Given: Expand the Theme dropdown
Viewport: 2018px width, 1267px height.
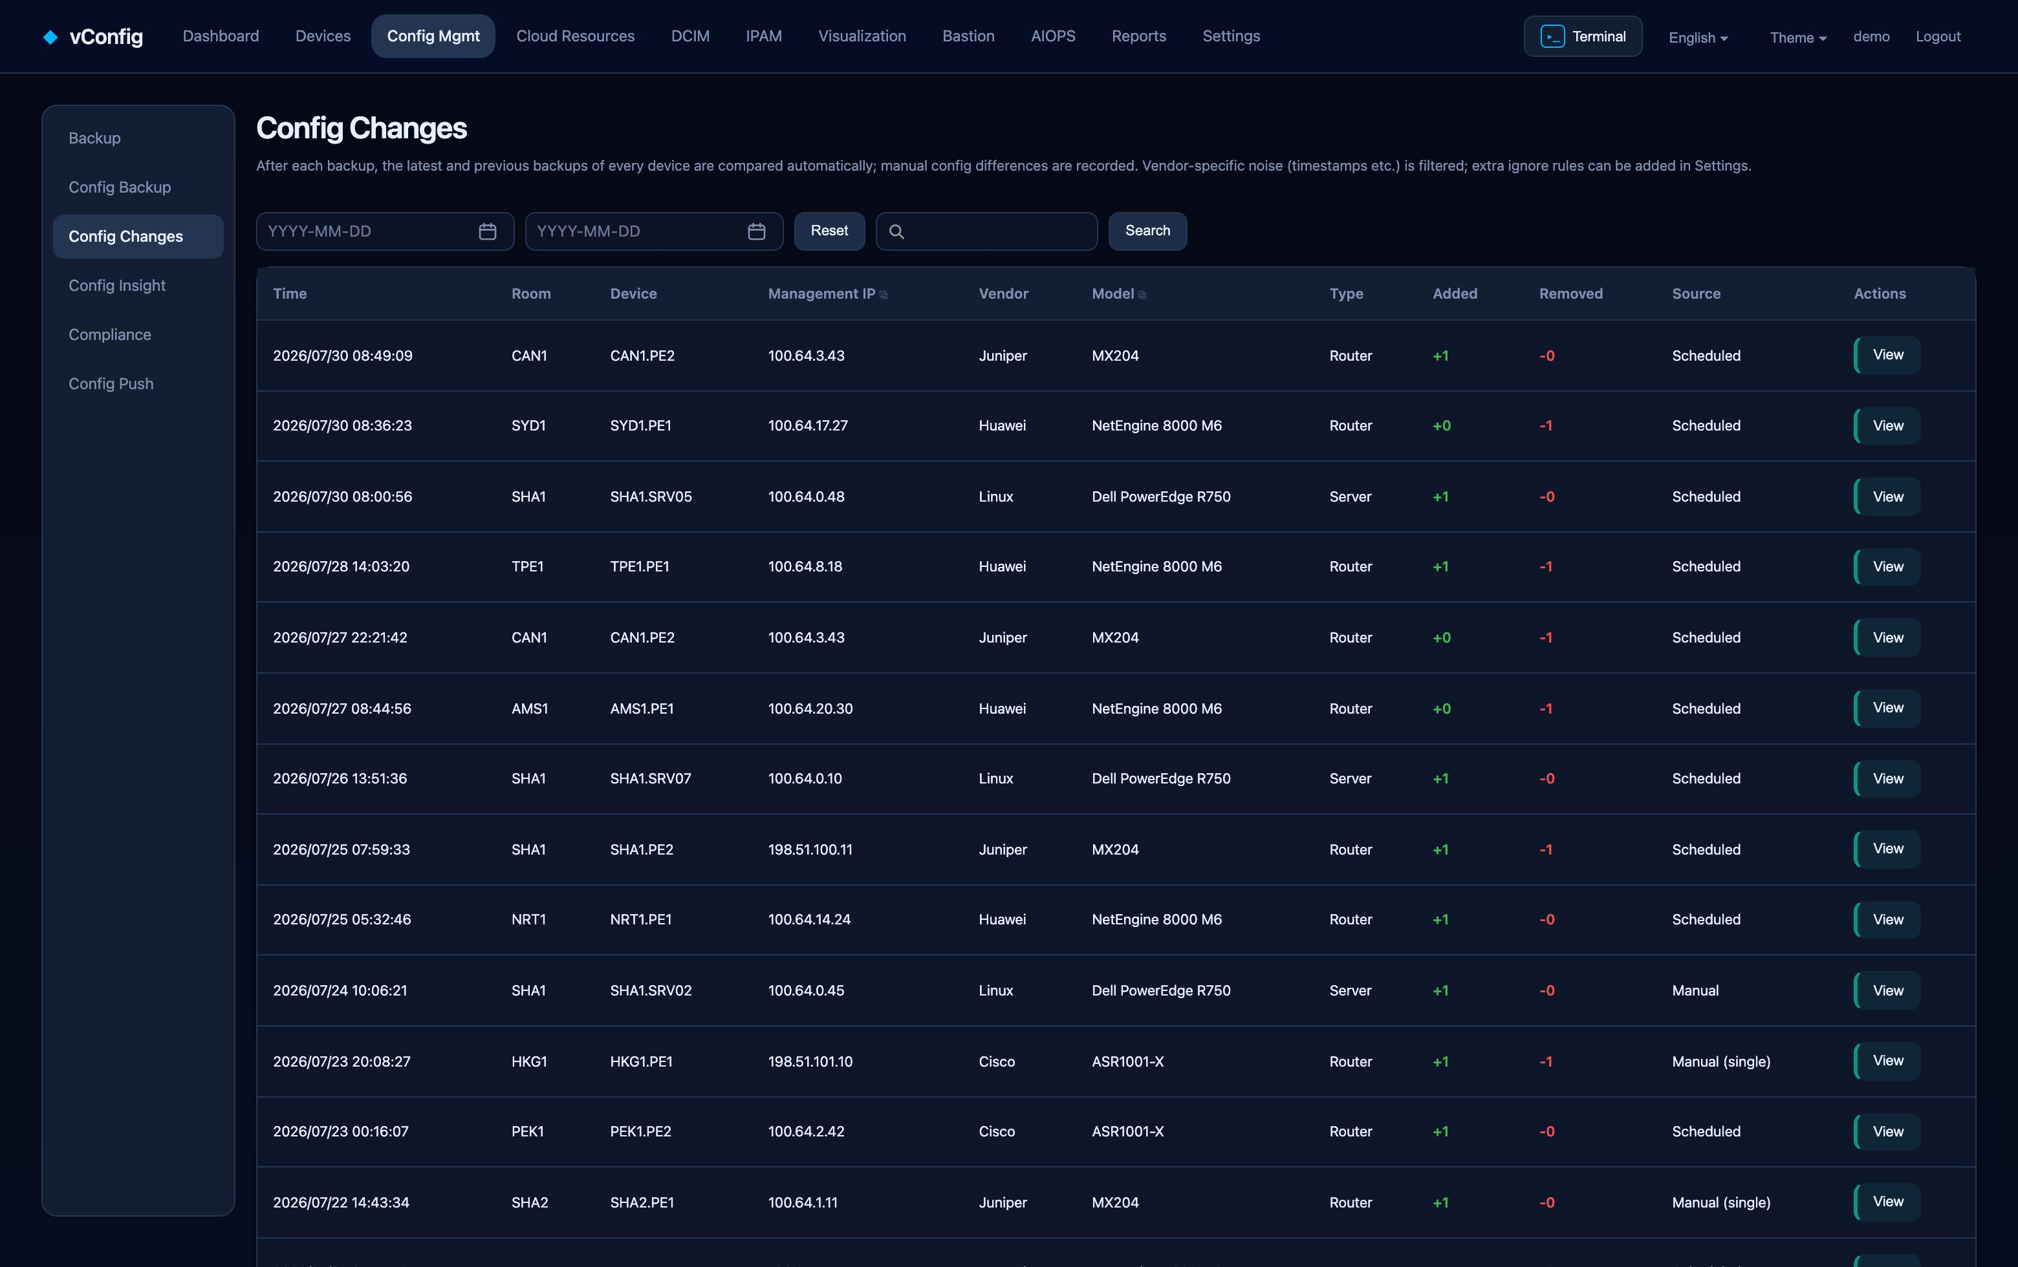Looking at the screenshot, I should point(1797,37).
